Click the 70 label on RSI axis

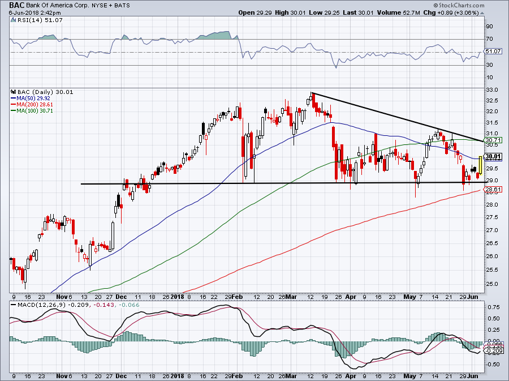point(490,39)
